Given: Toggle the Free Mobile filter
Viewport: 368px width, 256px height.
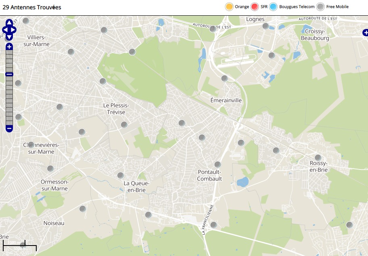Looking at the screenshot, I should 320,7.
